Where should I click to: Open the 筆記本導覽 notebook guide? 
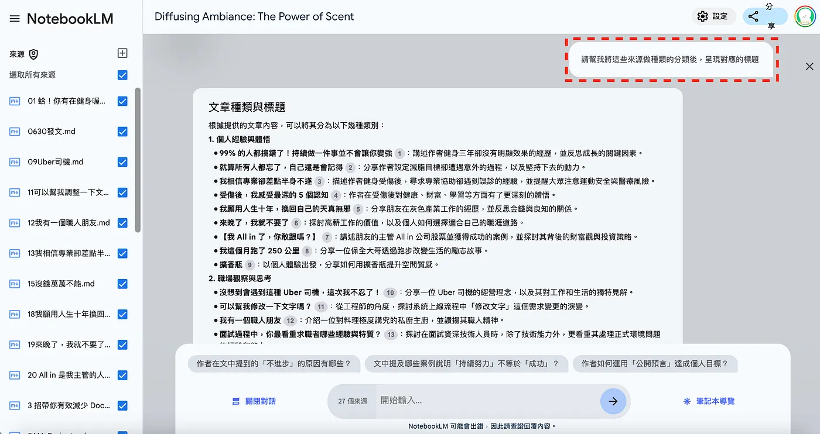(x=709, y=401)
